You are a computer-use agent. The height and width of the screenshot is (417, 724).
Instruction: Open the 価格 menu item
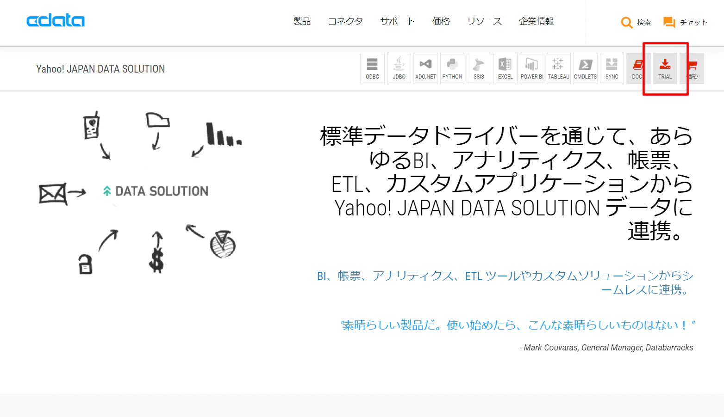tap(441, 21)
